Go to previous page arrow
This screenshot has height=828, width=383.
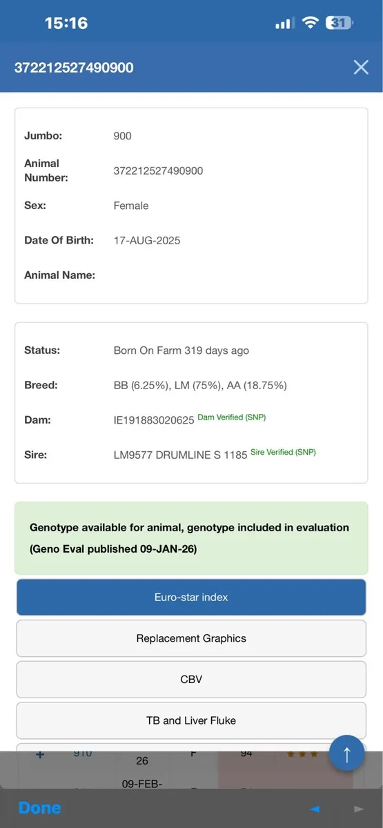coord(315,809)
